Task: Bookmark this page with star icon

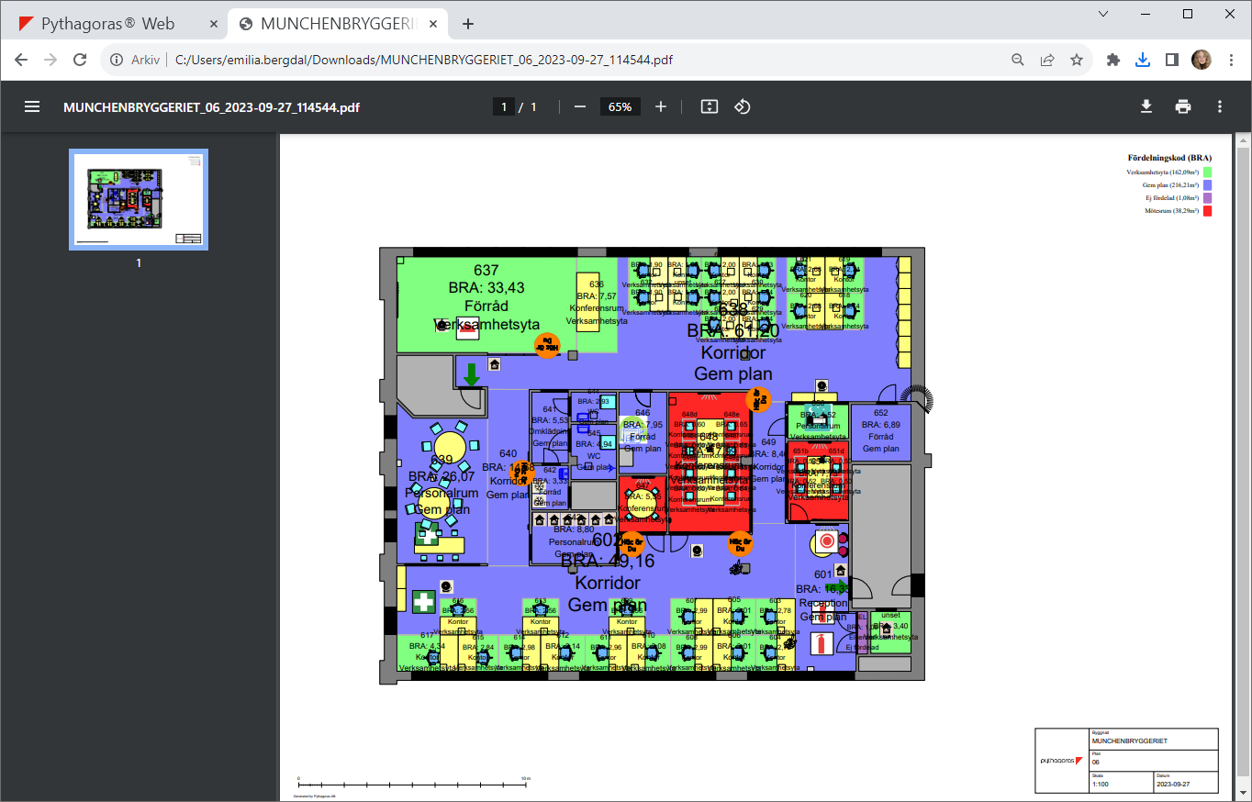Action: pyautogui.click(x=1077, y=60)
